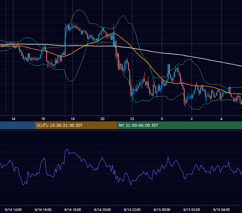Click the 20 hour label on the price chart axis

click(x=102, y=119)
